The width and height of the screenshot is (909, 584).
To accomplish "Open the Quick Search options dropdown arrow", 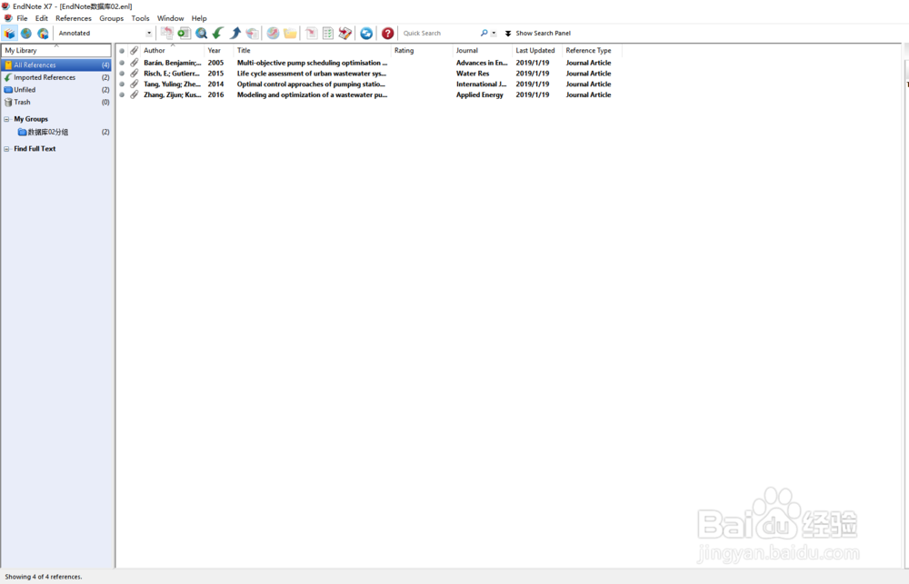I will coord(494,34).
